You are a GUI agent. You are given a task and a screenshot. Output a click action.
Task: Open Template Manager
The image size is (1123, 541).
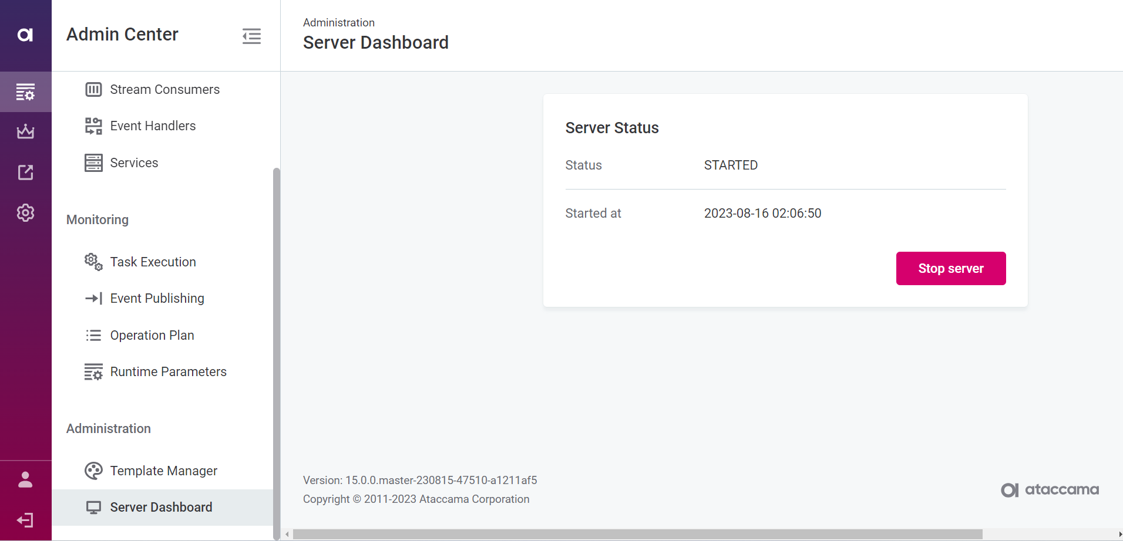pos(163,471)
